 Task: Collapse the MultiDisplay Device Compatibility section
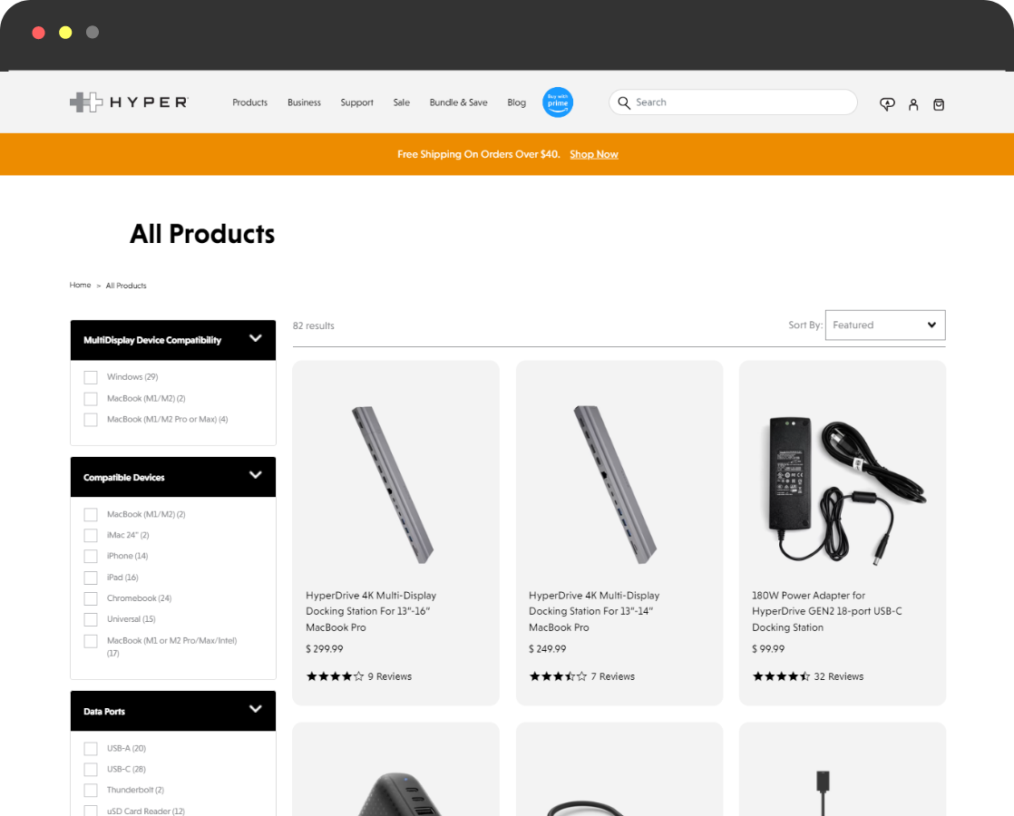click(256, 338)
